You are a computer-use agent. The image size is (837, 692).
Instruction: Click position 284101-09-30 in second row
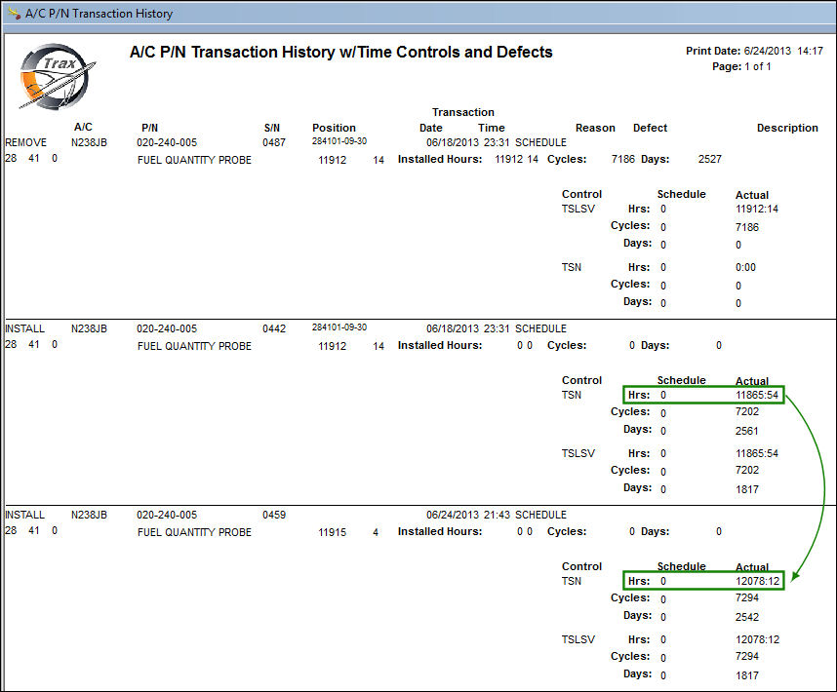pos(339,327)
